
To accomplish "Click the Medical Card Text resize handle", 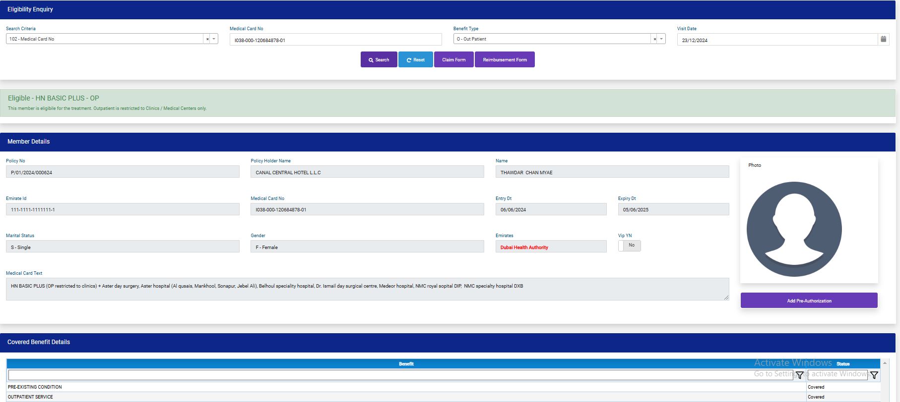I will [726, 298].
